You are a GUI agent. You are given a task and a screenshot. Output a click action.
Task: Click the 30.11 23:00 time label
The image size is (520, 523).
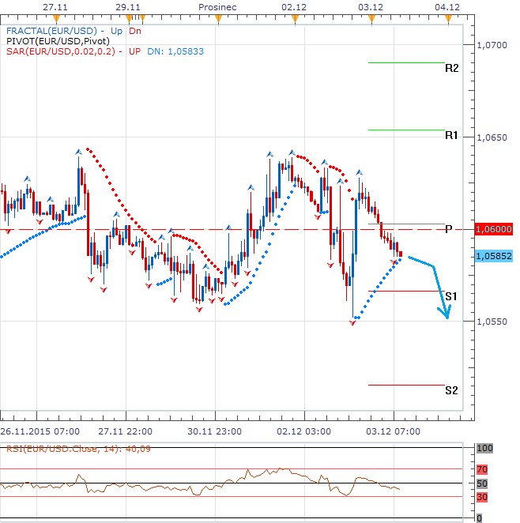216,431
